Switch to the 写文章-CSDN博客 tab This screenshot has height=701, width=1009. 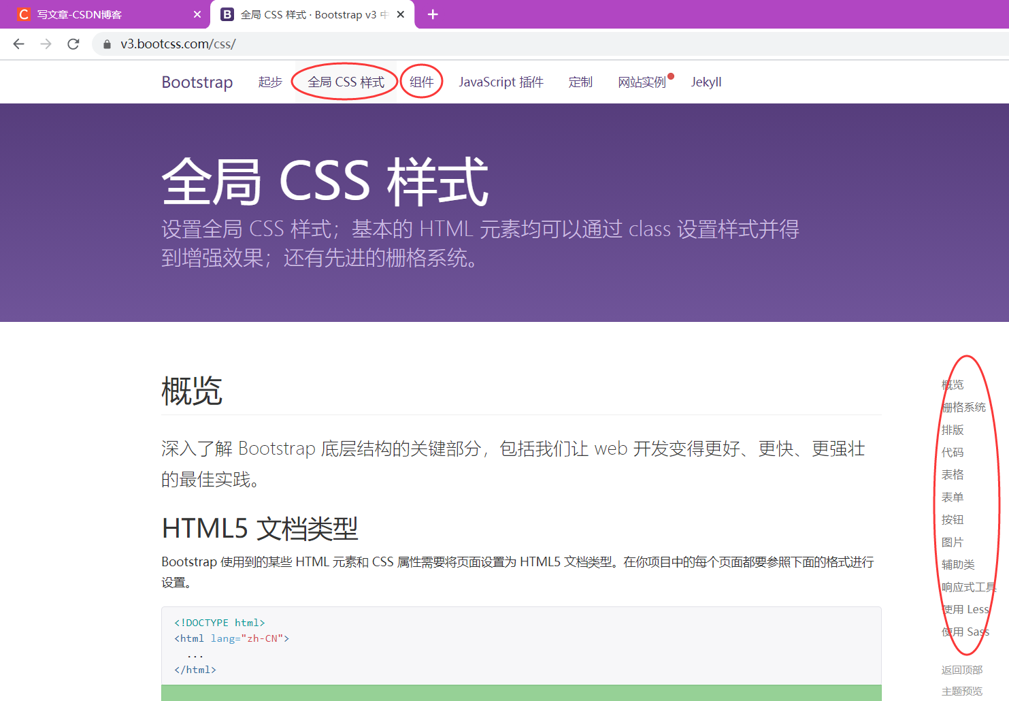coord(105,14)
